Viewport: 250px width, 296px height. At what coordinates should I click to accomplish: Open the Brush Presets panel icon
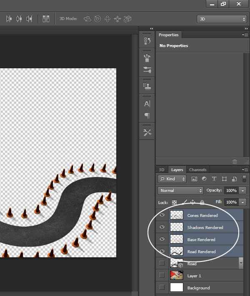147,70
